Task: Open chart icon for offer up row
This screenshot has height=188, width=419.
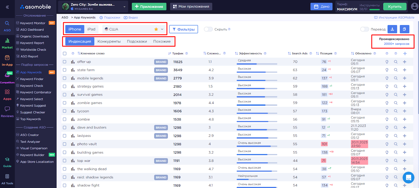Action: pyautogui.click(x=73, y=62)
